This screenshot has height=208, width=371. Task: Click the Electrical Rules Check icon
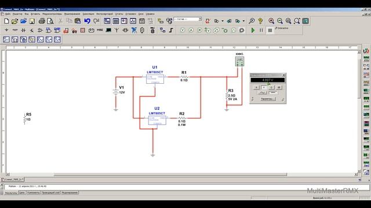click(208, 21)
